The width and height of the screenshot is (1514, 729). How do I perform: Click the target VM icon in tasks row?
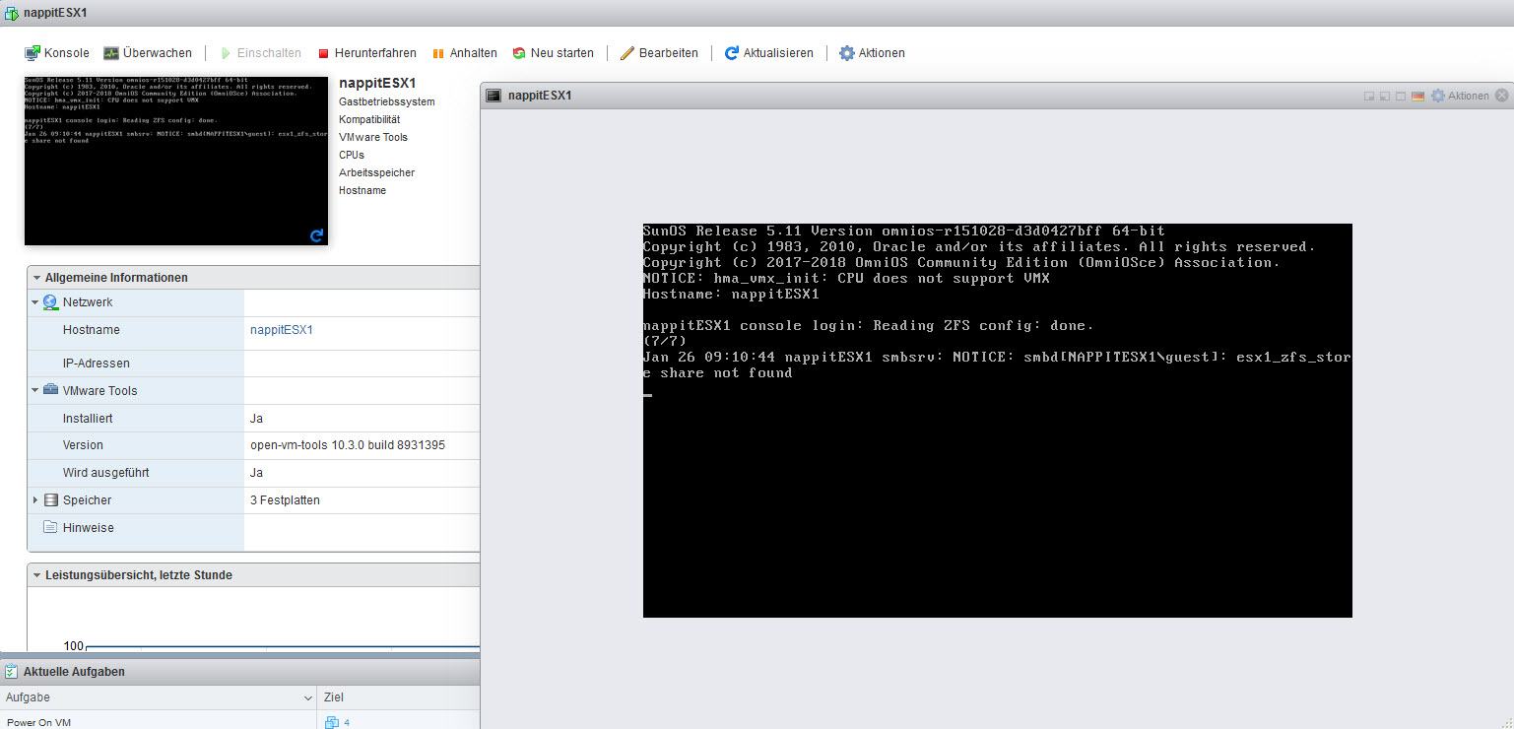[x=332, y=722]
